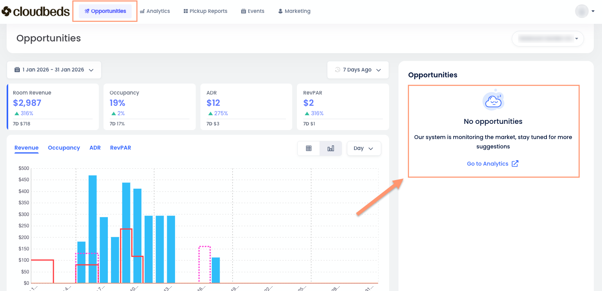
Task: Open the Analytics menu item
Action: click(155, 11)
